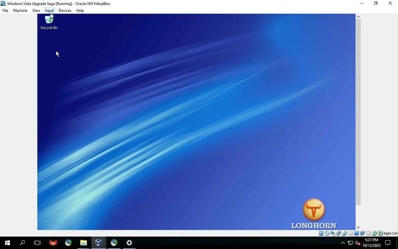Image resolution: width=398 pixels, height=249 pixels.
Task: Open the network tray icon
Action: pyautogui.click(x=350, y=243)
